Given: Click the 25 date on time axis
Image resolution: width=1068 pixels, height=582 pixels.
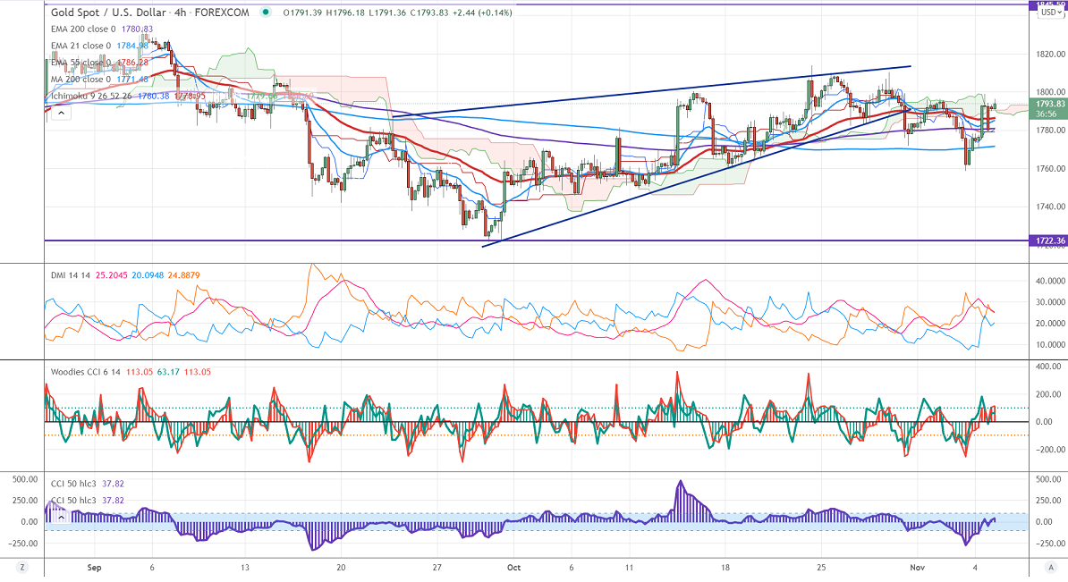Looking at the screenshot, I should (x=821, y=567).
